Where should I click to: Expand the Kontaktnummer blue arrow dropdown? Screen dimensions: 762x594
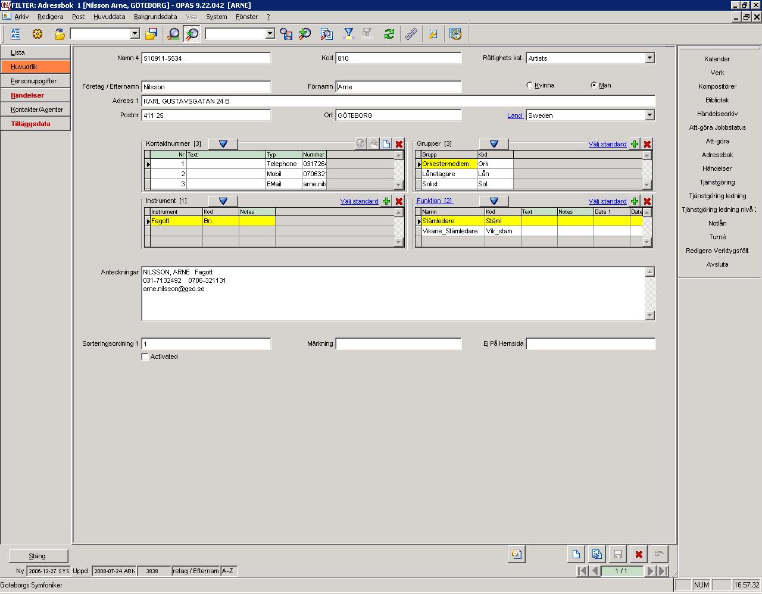[223, 144]
